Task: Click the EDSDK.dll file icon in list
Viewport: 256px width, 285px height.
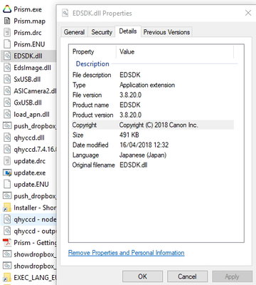Action: [7, 56]
